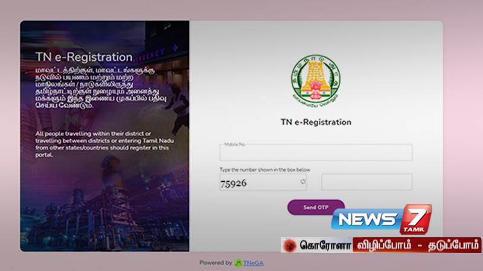The height and width of the screenshot is (271, 483).
Task: Click the TN e-Registration heading below emblem
Action: tap(316, 122)
